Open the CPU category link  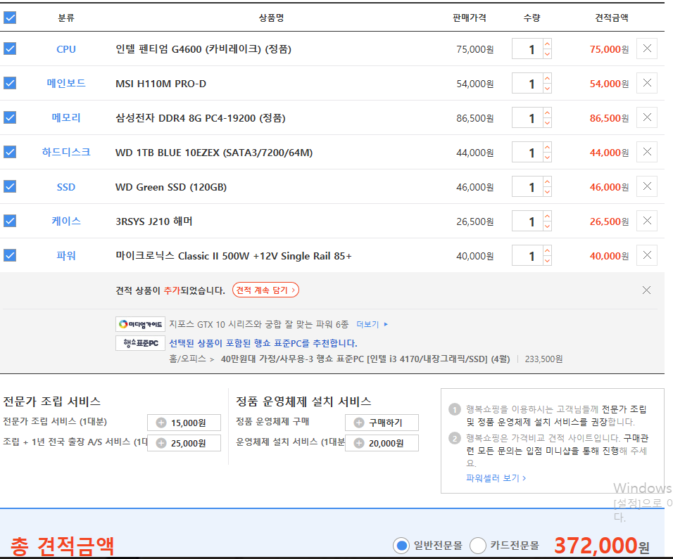(66, 49)
